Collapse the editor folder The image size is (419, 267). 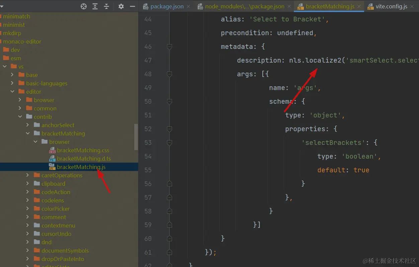pos(12,92)
